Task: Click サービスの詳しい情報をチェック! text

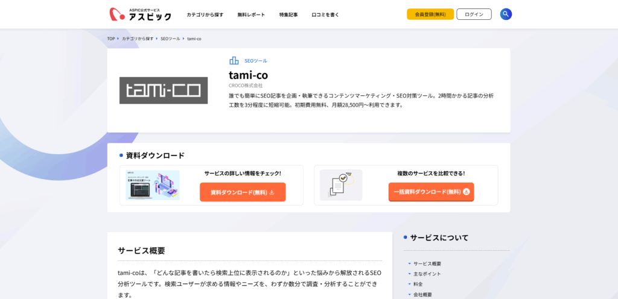Action: pyautogui.click(x=243, y=173)
